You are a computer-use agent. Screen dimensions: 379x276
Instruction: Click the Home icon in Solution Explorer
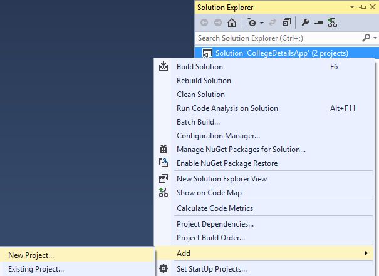tap(232, 23)
